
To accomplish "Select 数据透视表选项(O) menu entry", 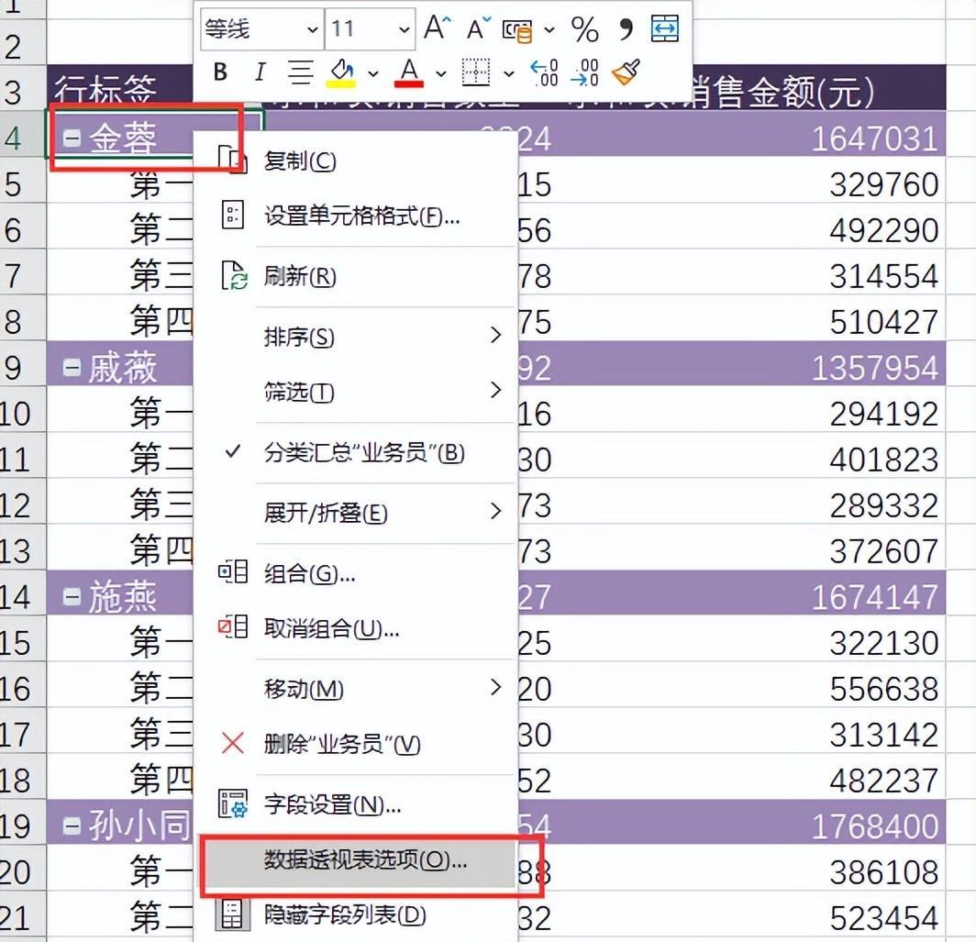I will click(x=356, y=860).
